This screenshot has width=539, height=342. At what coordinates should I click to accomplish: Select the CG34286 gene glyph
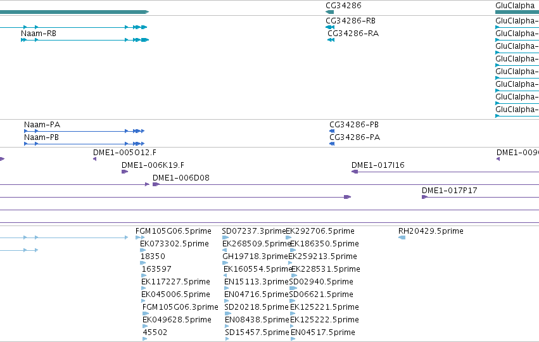(329, 12)
